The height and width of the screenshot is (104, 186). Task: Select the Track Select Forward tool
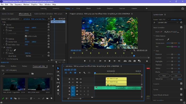pyautogui.click(x=58, y=72)
